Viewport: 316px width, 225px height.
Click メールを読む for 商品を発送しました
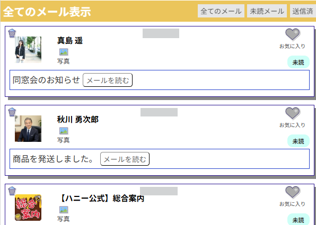(x=125, y=159)
